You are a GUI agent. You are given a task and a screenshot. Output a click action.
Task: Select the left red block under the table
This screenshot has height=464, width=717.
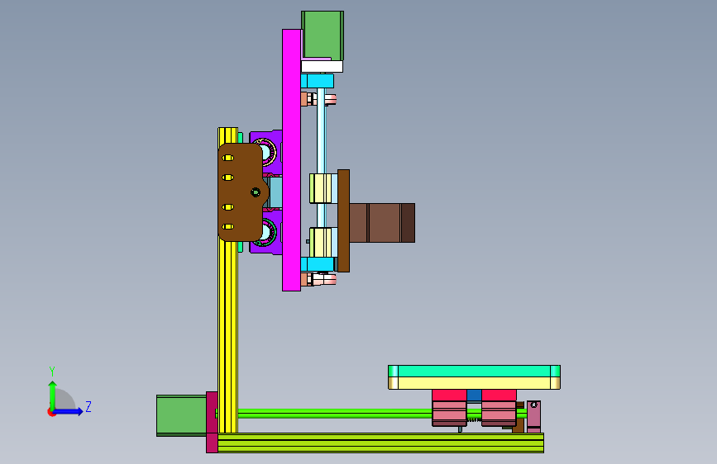click(x=450, y=395)
